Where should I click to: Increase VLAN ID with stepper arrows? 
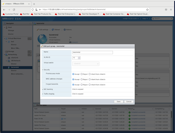(79, 57)
